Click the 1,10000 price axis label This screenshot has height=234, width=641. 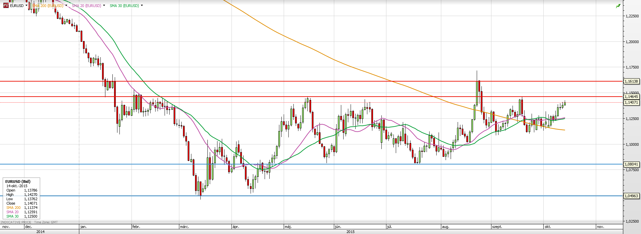(632, 144)
